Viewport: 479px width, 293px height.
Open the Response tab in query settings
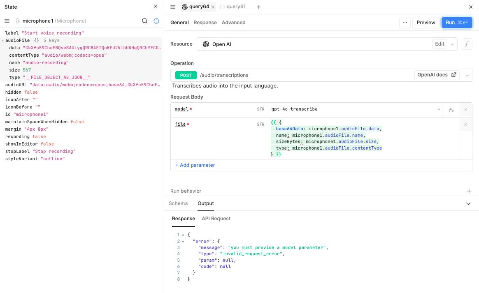[x=205, y=23]
